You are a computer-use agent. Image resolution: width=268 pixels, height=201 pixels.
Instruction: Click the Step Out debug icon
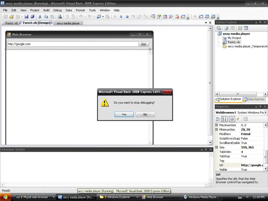[145, 16]
